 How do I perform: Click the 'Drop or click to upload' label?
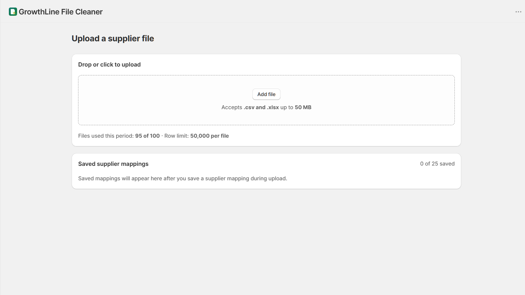(x=109, y=65)
